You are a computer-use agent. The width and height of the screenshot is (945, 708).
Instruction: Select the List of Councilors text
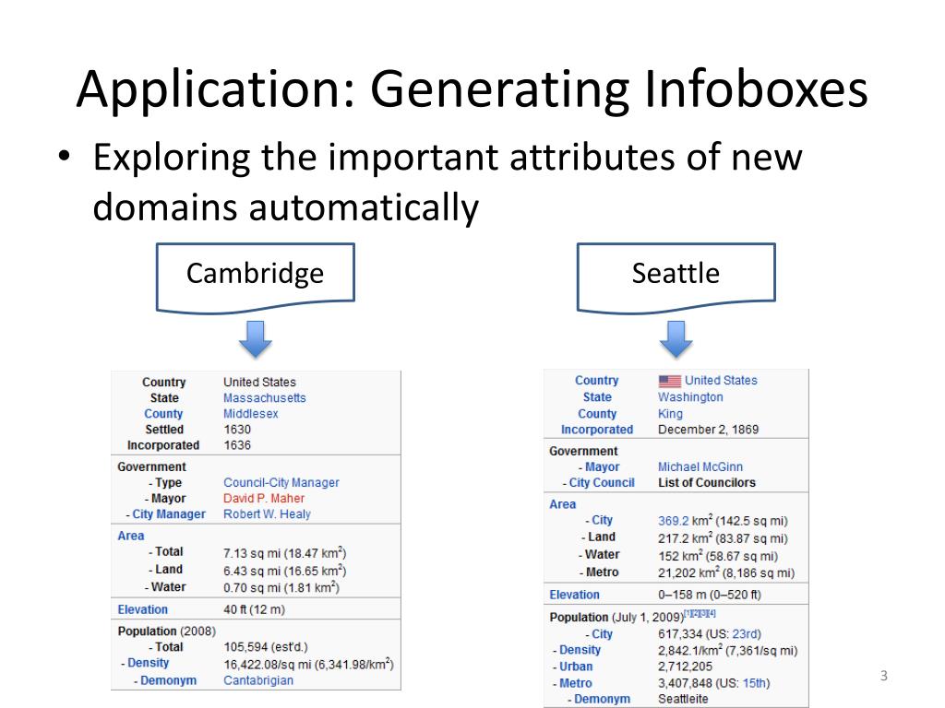(707, 483)
